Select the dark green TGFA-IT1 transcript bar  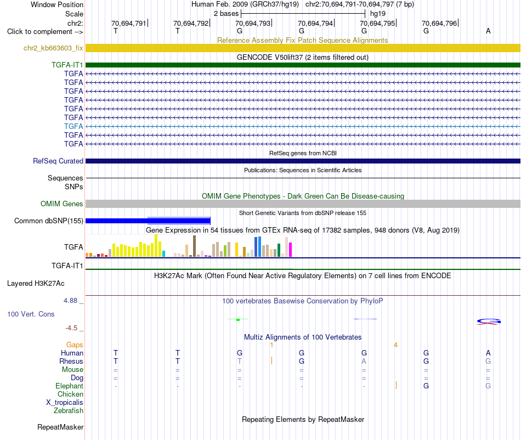(303, 65)
